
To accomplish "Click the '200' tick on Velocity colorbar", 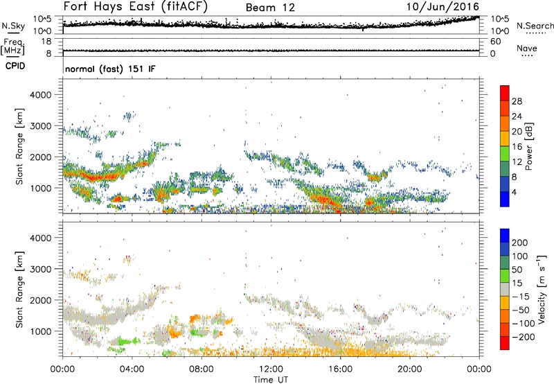I will coord(520,243).
